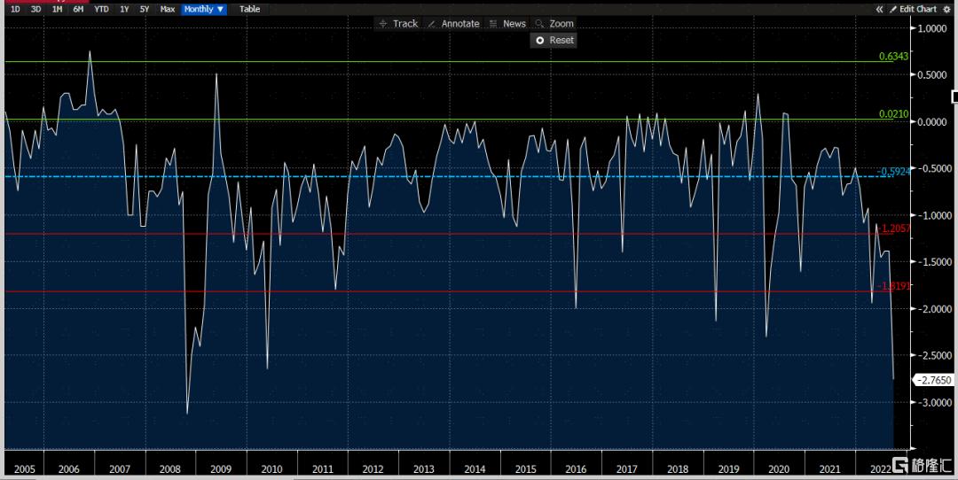Viewport: 958px width, 480px height.
Task: Activate the Track crosshair tool
Action: coord(397,23)
